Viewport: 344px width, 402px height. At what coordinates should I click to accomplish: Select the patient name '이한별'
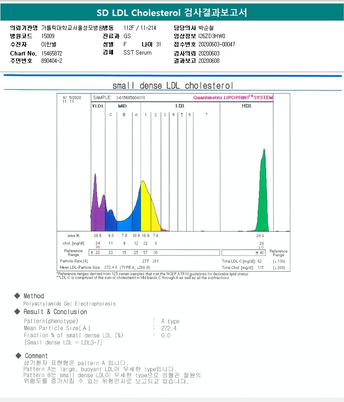pyautogui.click(x=49, y=44)
